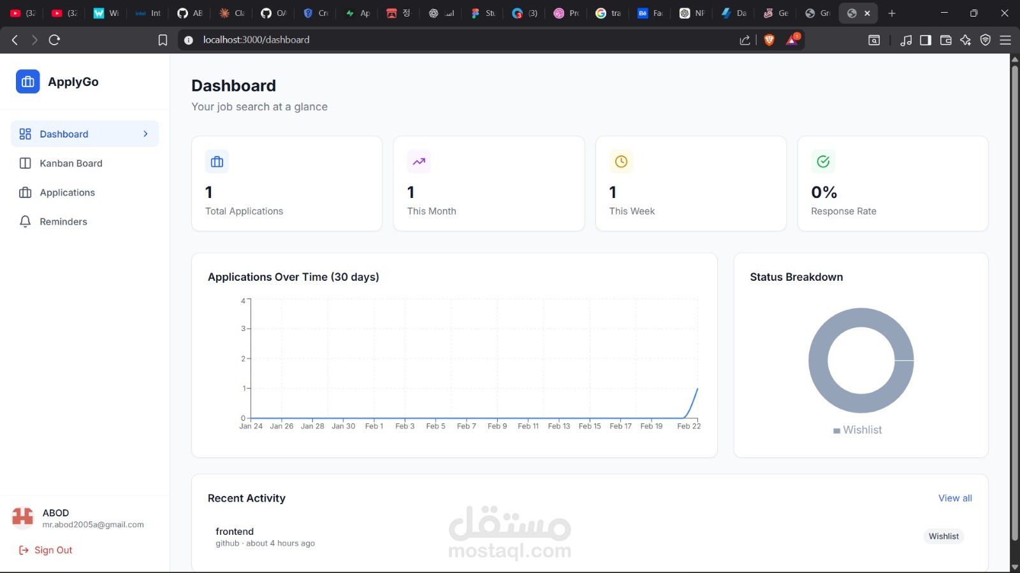
Task: Expand the Dashboard chevron arrow in sidebar
Action: click(145, 134)
